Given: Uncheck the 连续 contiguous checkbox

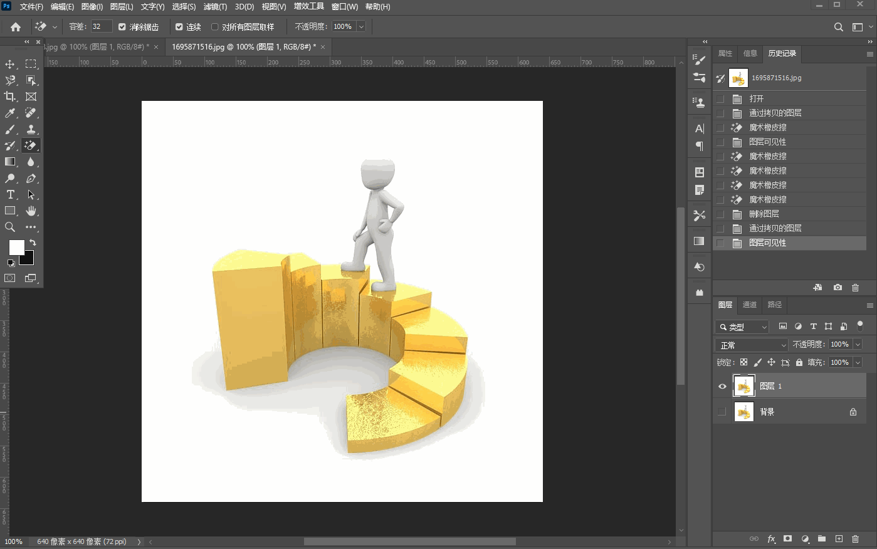Looking at the screenshot, I should click(179, 27).
